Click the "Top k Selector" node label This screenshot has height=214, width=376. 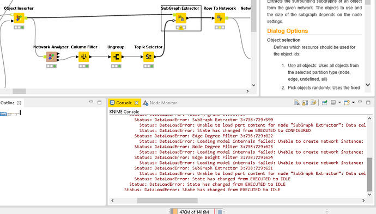tap(148, 47)
